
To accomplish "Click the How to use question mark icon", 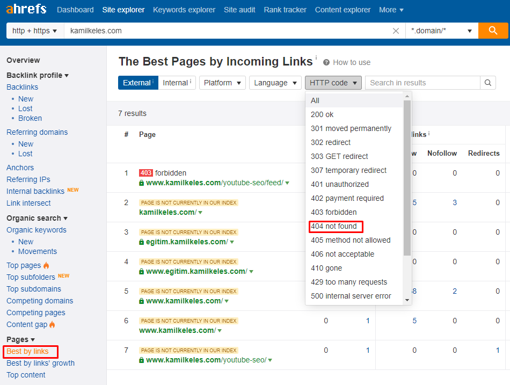I will 326,62.
